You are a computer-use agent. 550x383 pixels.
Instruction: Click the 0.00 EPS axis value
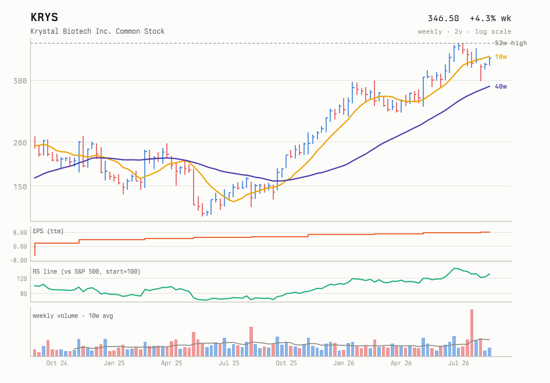tap(20, 247)
